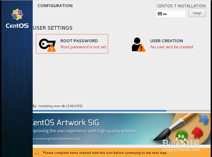
Task: Open the User Creation person icon
Action: tap(138, 45)
